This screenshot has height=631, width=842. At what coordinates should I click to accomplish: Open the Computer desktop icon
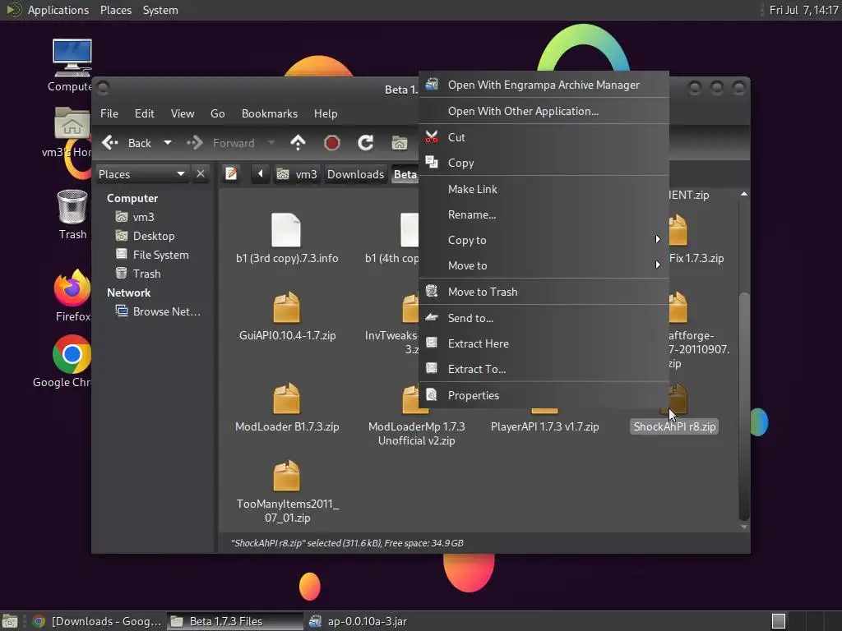(x=72, y=65)
